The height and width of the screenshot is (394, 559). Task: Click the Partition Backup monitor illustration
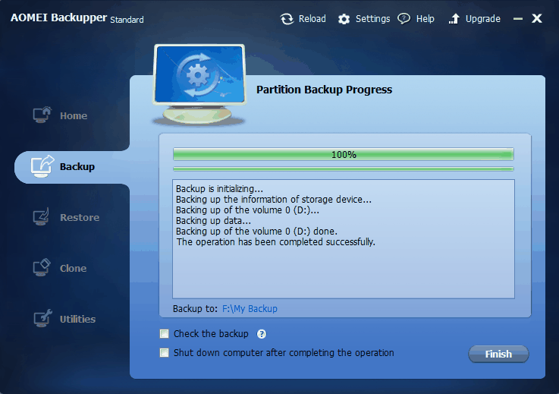click(x=199, y=85)
